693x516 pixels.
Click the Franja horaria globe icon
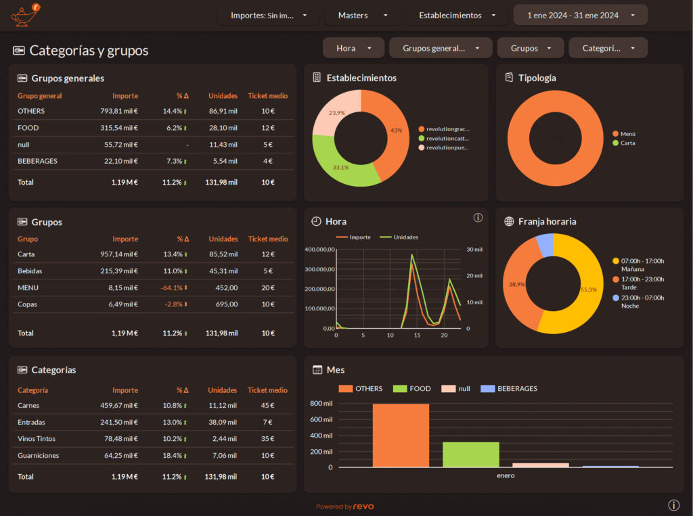[x=509, y=221]
